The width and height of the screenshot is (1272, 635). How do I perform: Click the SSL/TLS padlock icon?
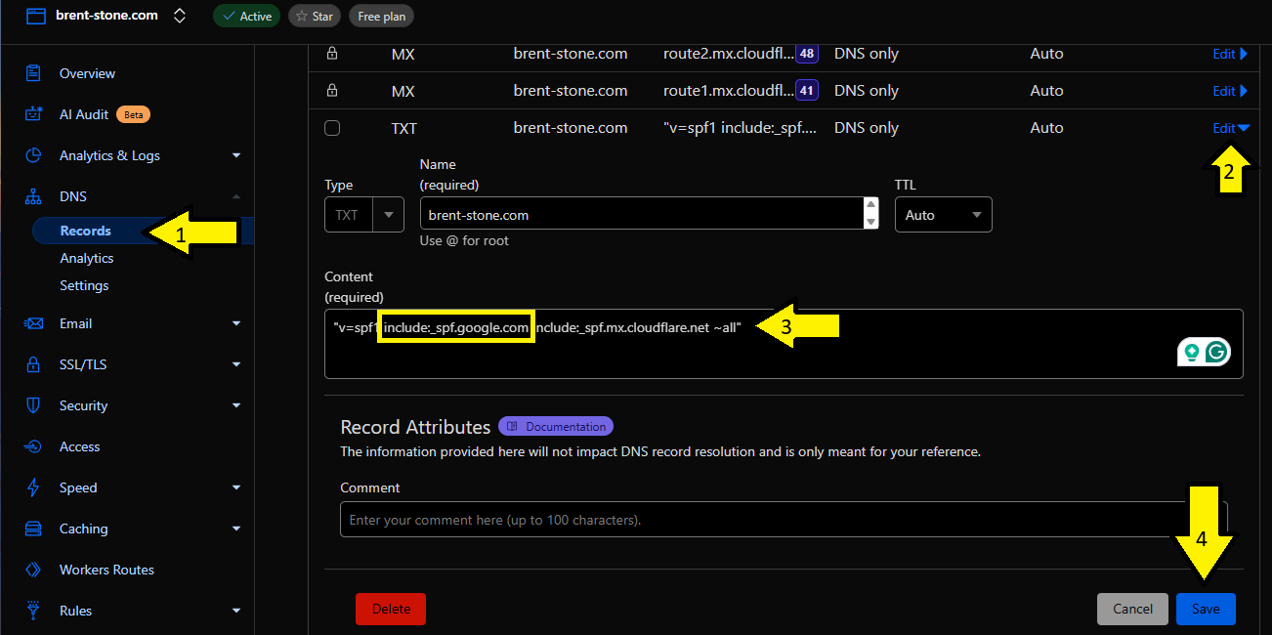33,364
